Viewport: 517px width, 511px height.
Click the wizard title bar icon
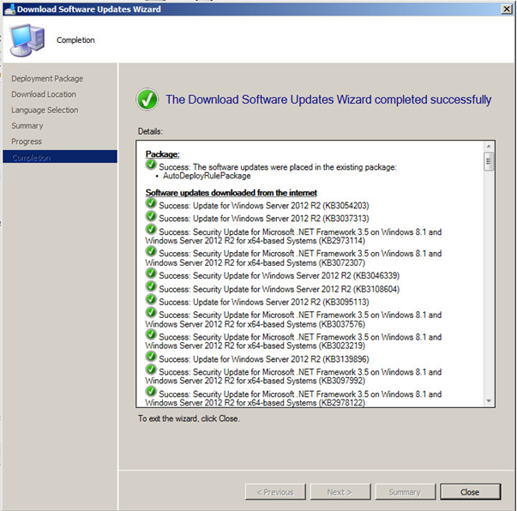point(9,9)
